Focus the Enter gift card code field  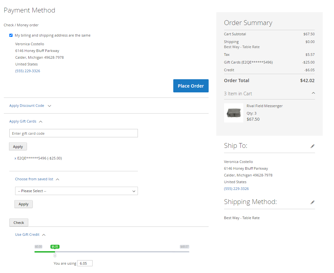74,133
